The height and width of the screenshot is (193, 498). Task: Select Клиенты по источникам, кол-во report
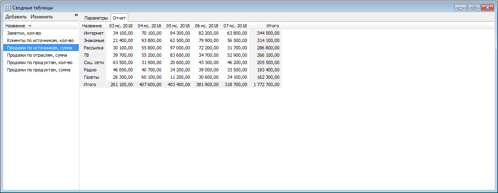[x=40, y=40]
